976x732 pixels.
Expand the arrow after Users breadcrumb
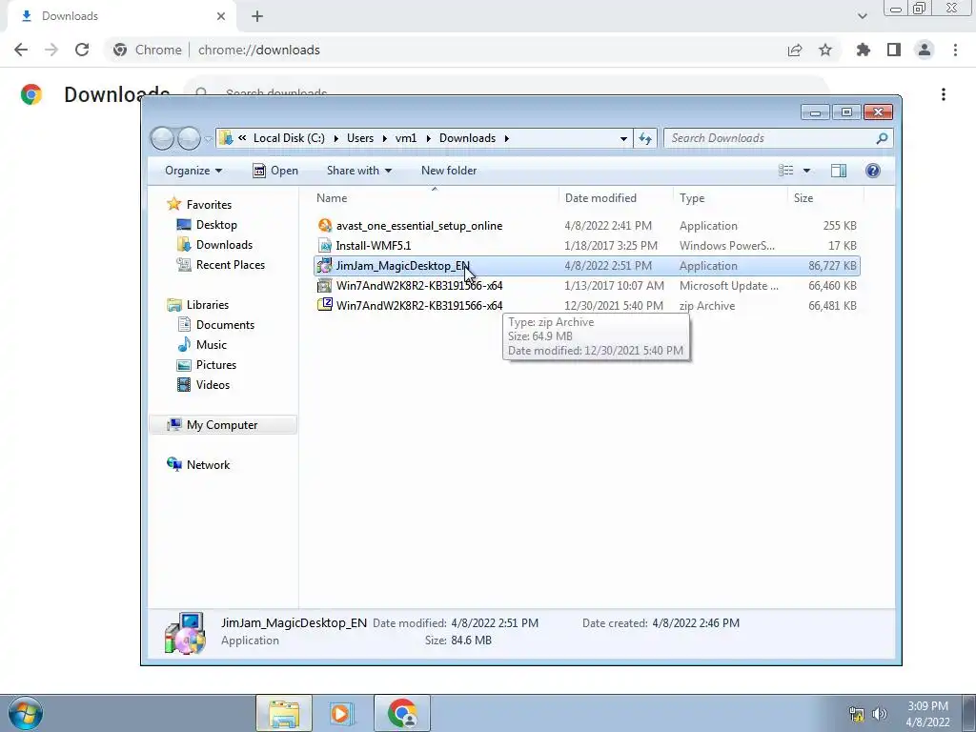coord(384,138)
